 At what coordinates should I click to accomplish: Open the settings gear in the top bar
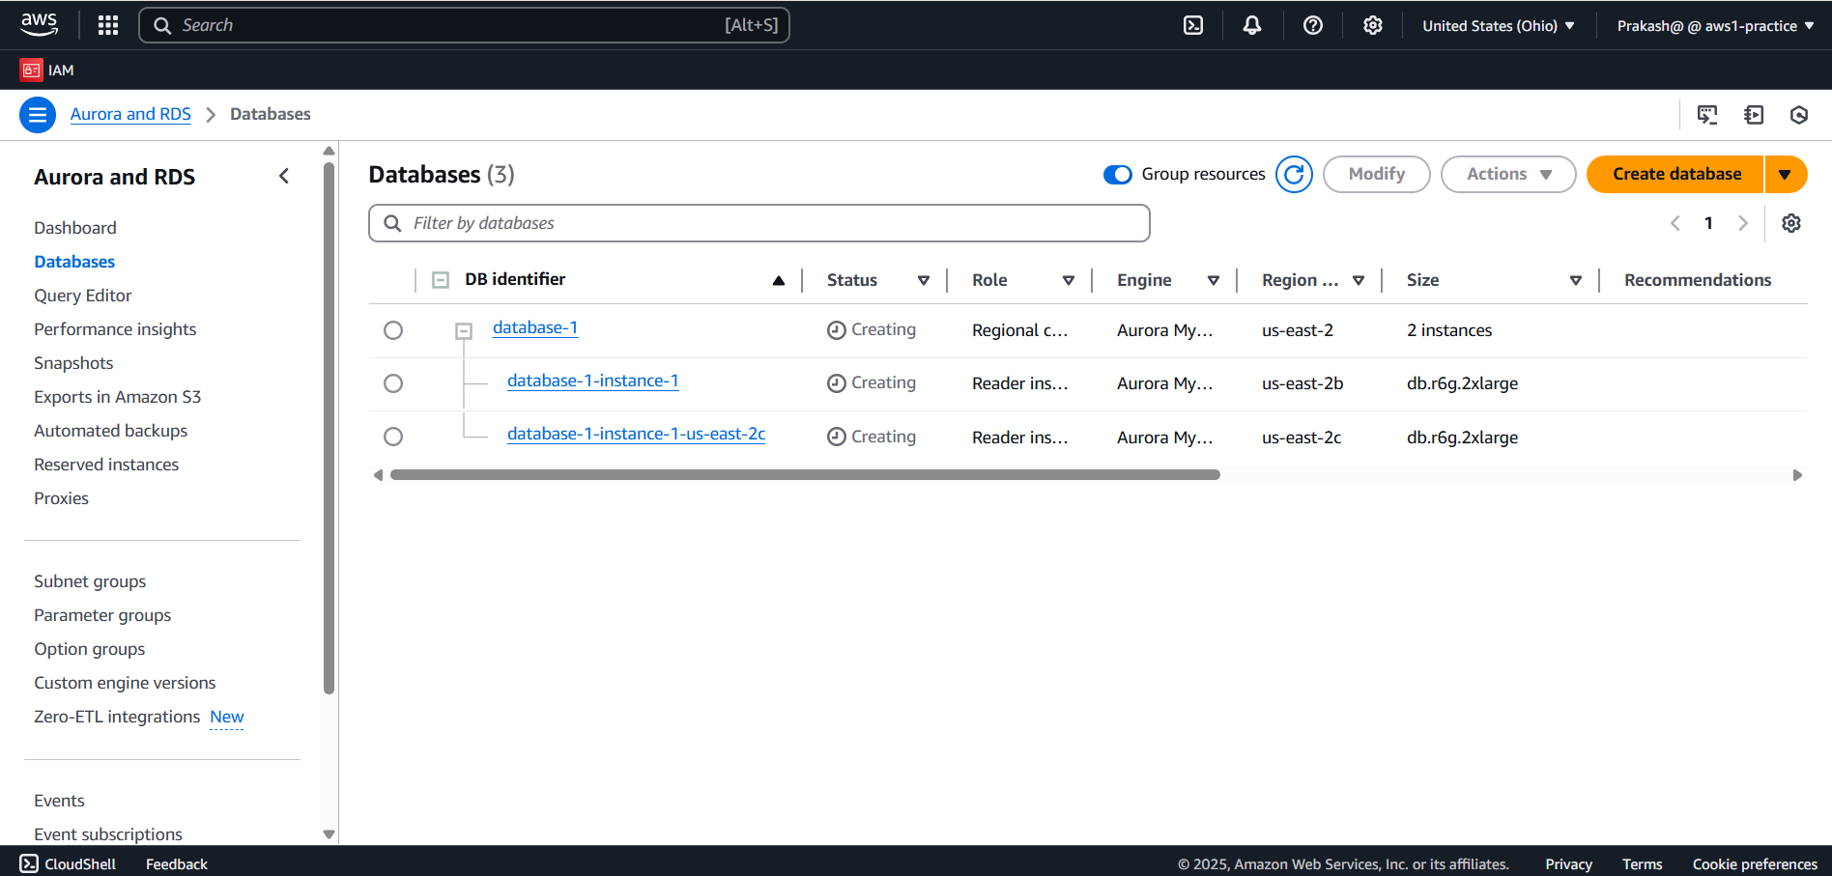1372,25
